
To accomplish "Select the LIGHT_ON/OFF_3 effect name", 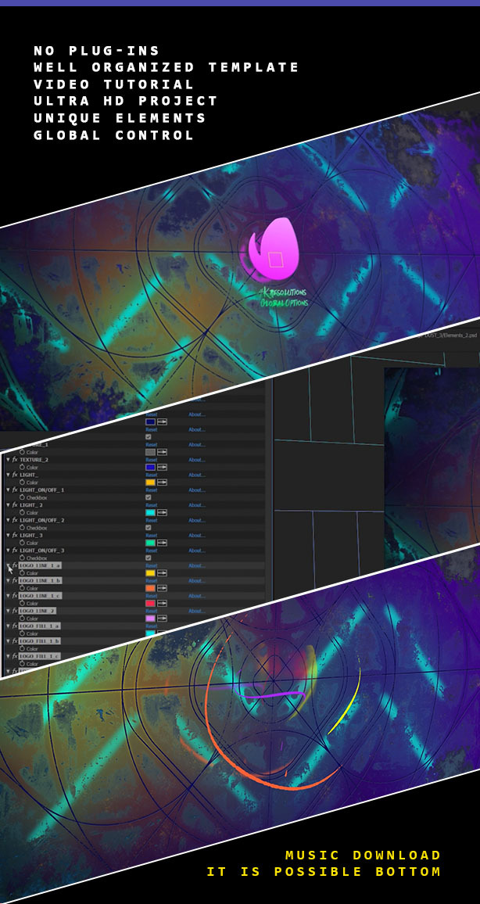I will tap(42, 551).
